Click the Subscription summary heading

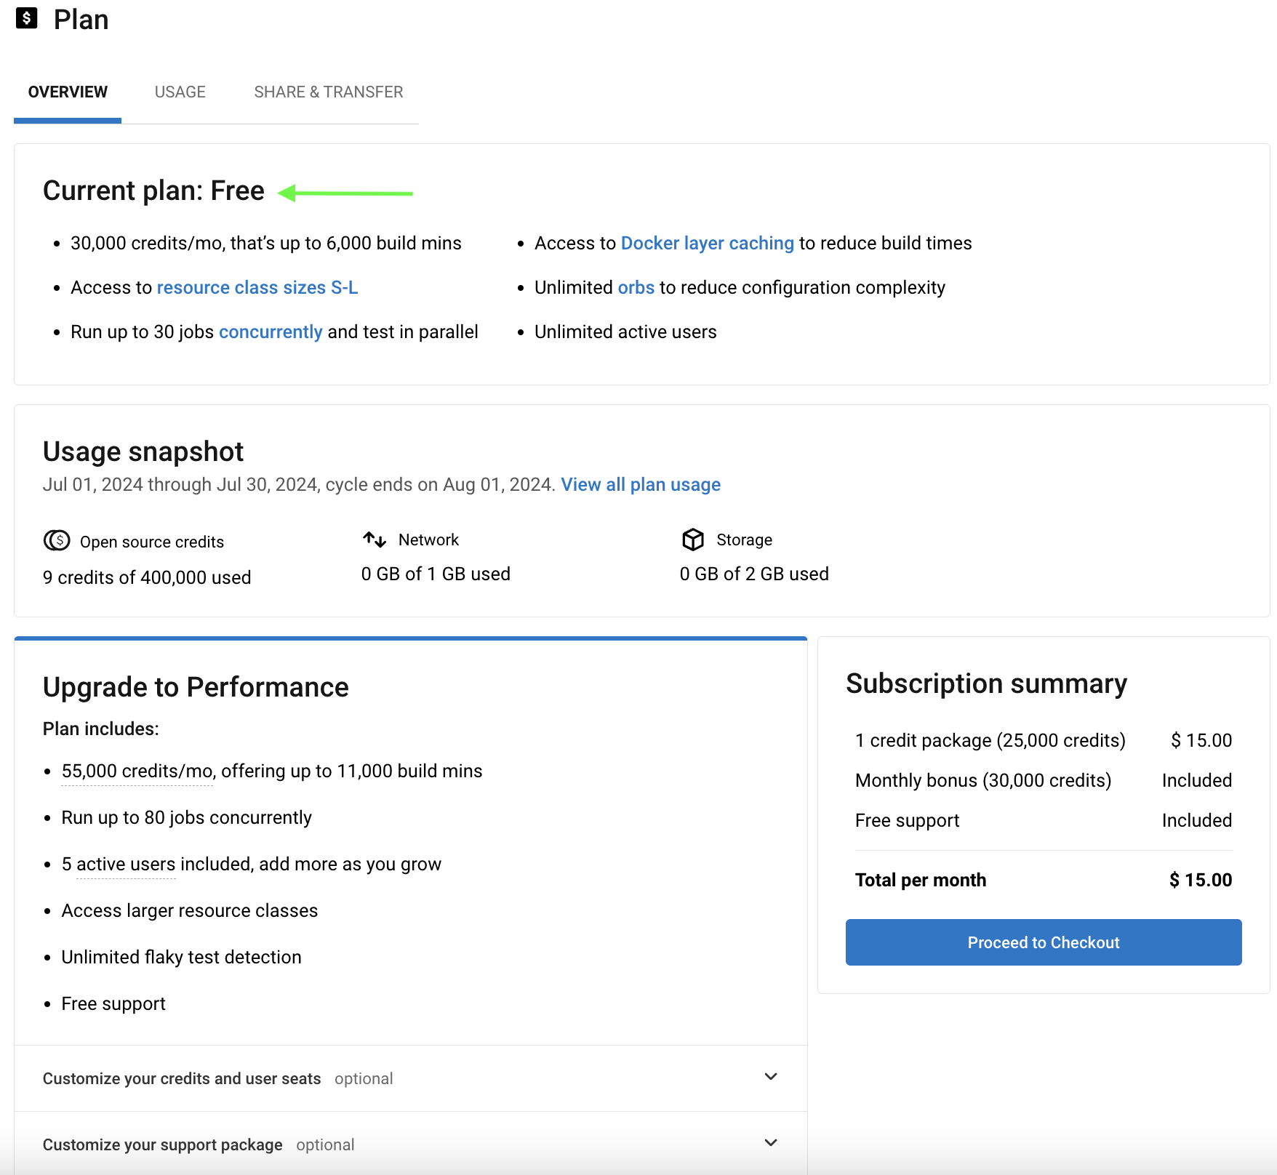coord(986,683)
